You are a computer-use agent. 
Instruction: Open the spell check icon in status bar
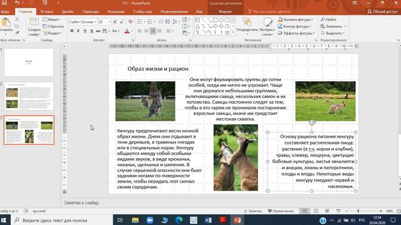[26, 211]
